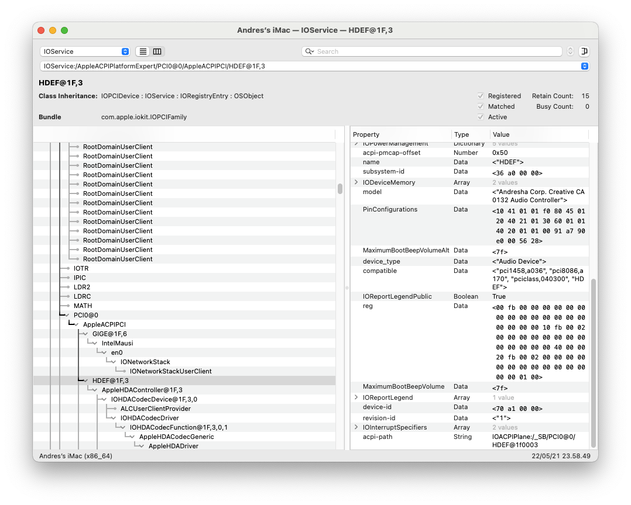Expand the IOInterruptSpecifiers array
The height and width of the screenshot is (505, 631).
355,427
